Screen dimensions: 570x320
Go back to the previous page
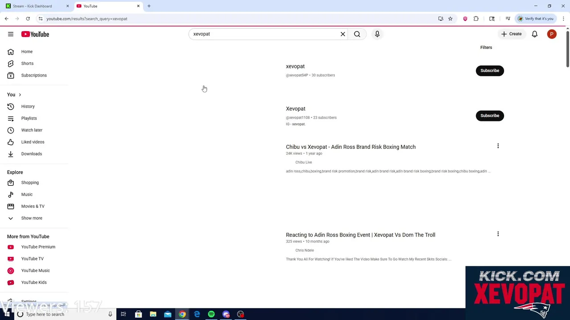(x=7, y=19)
